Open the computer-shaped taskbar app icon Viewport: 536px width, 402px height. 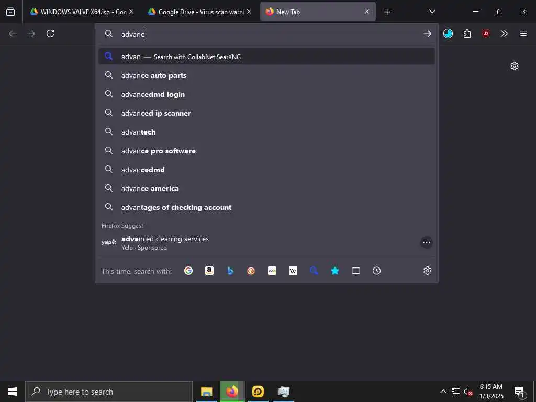pos(283,392)
